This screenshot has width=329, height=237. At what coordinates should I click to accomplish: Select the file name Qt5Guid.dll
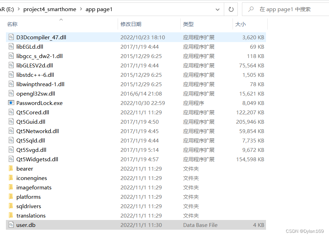click(x=31, y=122)
